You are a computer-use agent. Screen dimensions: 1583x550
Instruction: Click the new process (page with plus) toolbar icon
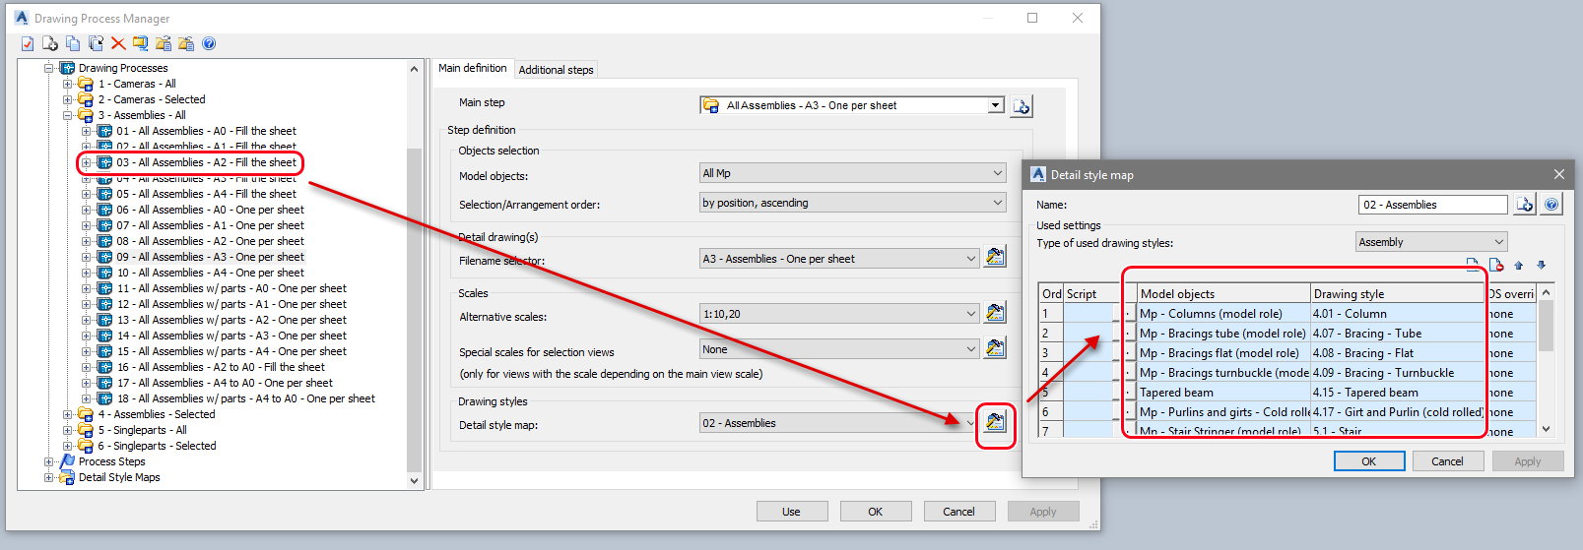pos(50,43)
